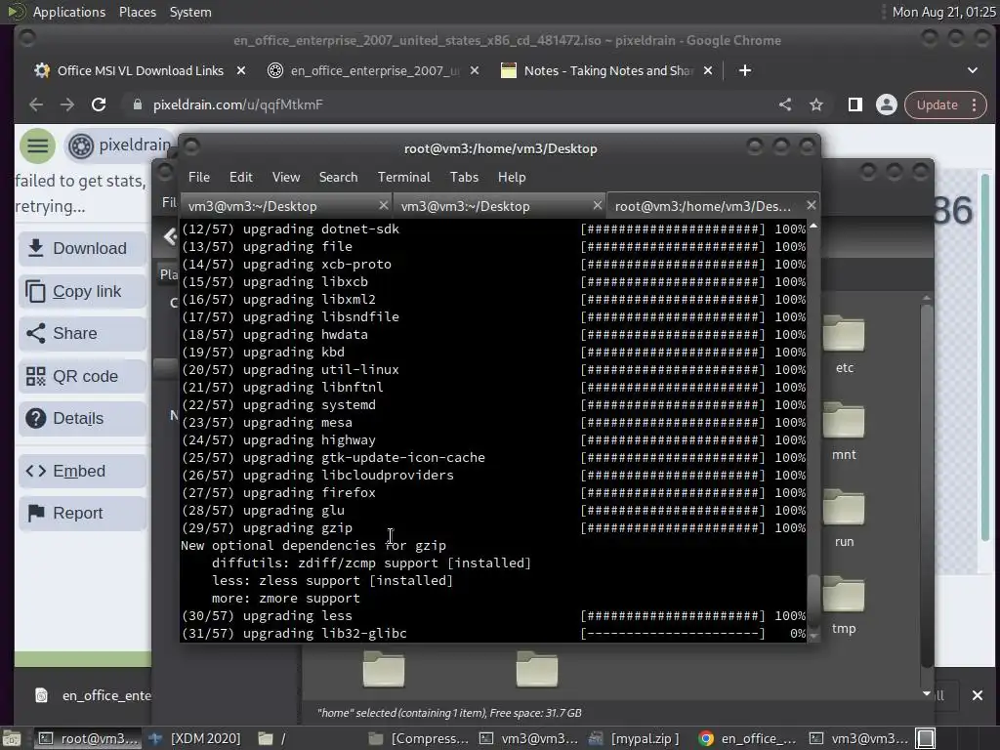Screen dimensions: 1000x750
Task: Open the System menu in top panel
Action: click(190, 12)
